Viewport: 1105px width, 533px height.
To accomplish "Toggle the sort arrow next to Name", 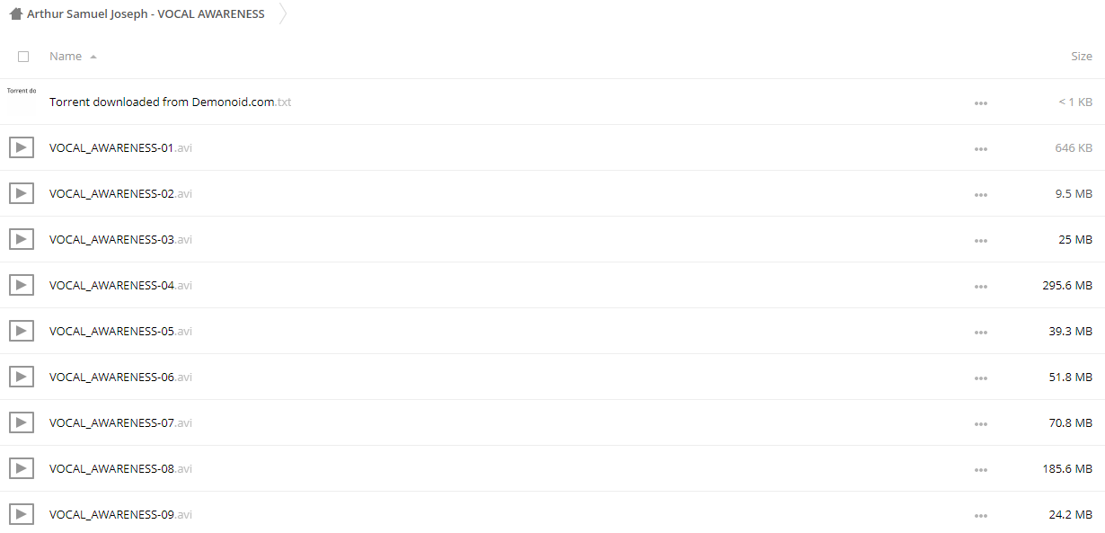I will (93, 57).
